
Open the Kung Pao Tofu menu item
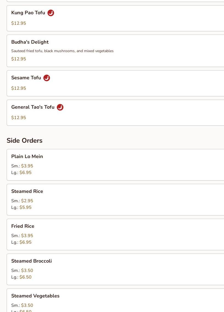click(28, 13)
